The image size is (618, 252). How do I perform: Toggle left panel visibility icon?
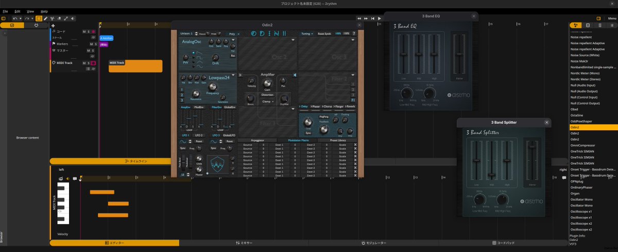tap(3, 18)
